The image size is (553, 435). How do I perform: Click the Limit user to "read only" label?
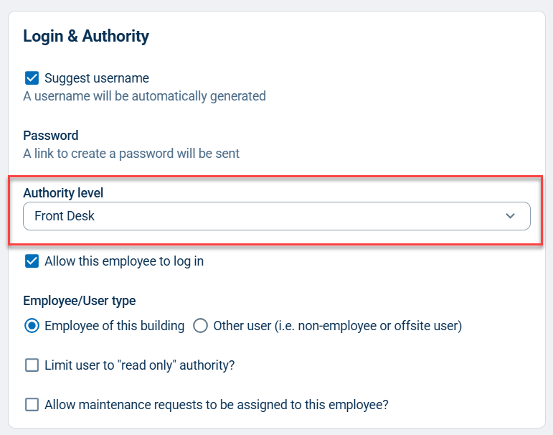click(139, 365)
